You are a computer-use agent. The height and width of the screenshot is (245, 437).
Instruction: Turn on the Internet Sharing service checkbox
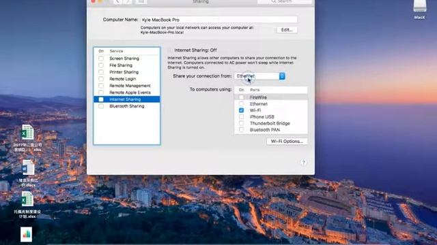pyautogui.click(x=101, y=99)
